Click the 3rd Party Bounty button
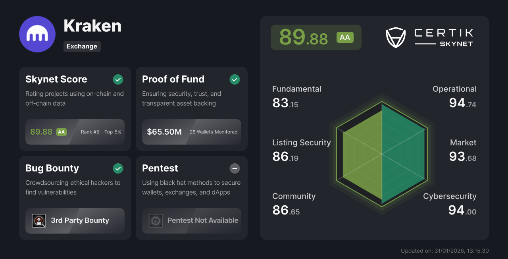The image size is (508, 259). pyautogui.click(x=75, y=220)
